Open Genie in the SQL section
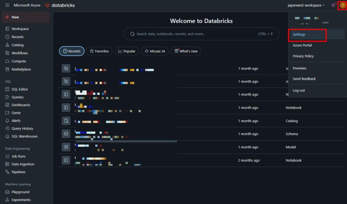The image size is (347, 204). point(16,113)
